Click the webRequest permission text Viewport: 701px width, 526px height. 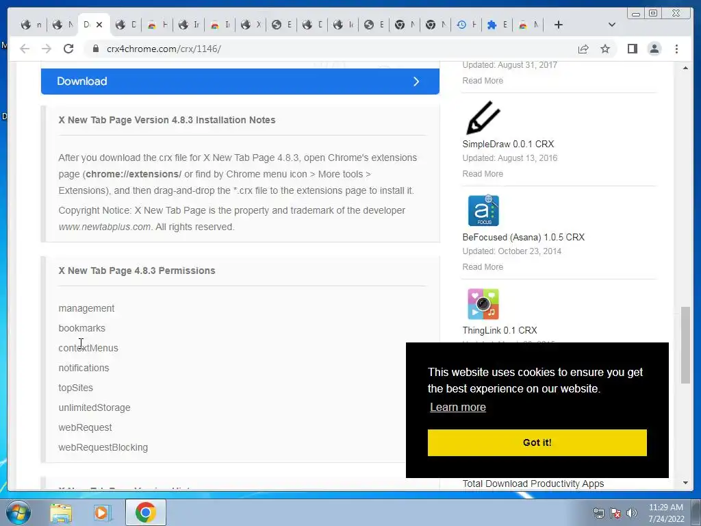85,427
